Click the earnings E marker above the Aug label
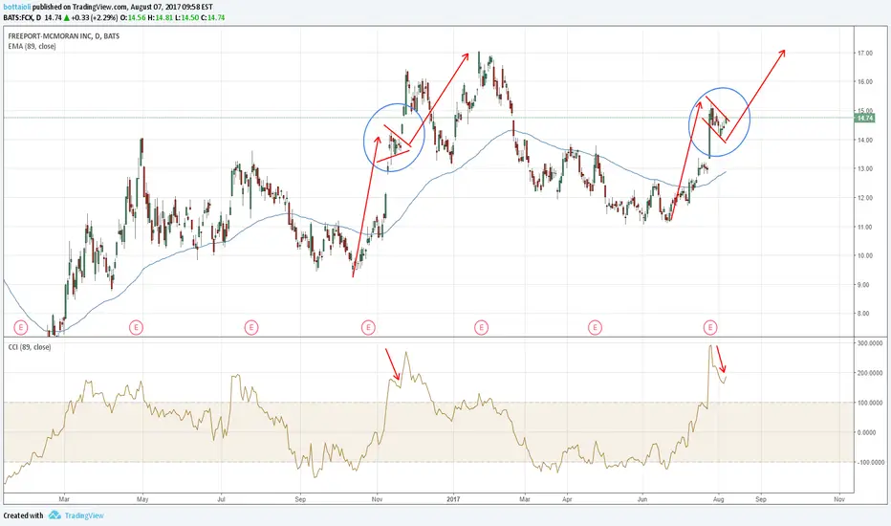891x526 pixels. [x=709, y=327]
